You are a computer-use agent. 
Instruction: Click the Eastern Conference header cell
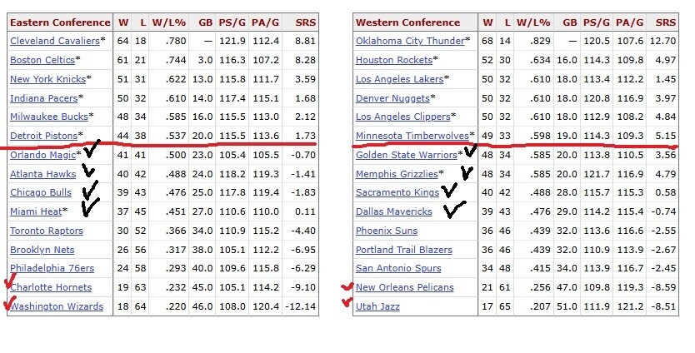tap(60, 22)
